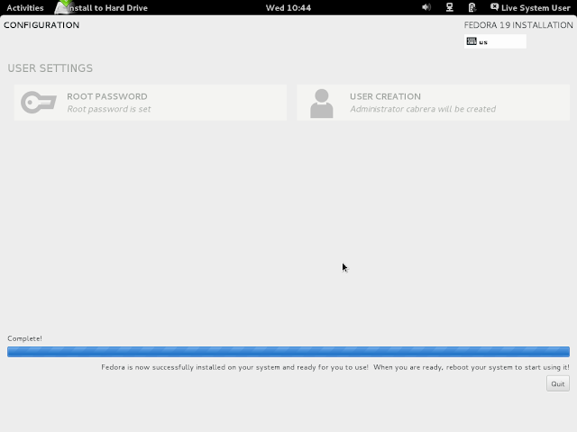The image size is (577, 432).
Task: Click the wired network status icon
Action: tap(449, 7)
